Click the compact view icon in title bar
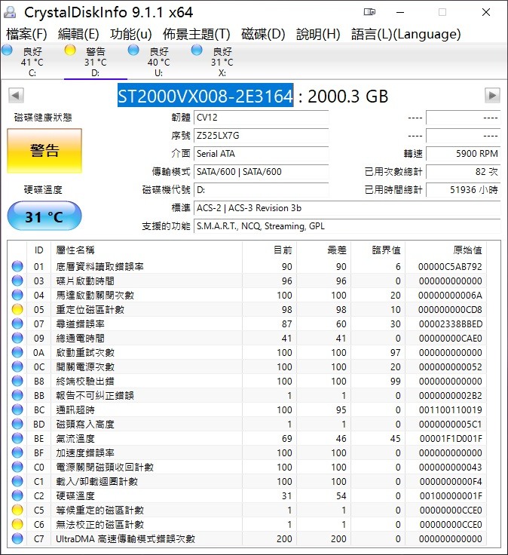Screen dimensions: 508x555 tap(369, 12)
